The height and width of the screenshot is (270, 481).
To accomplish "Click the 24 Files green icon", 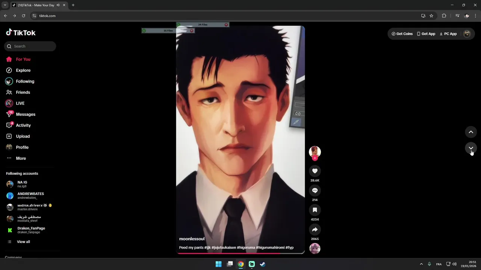I will [178, 25].
